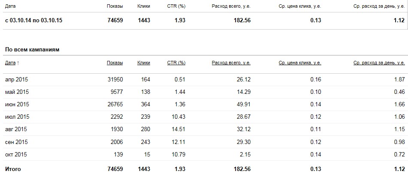The height and width of the screenshot is (177, 408).
Task: Select the апр 2015 row label
Action: coord(17,80)
